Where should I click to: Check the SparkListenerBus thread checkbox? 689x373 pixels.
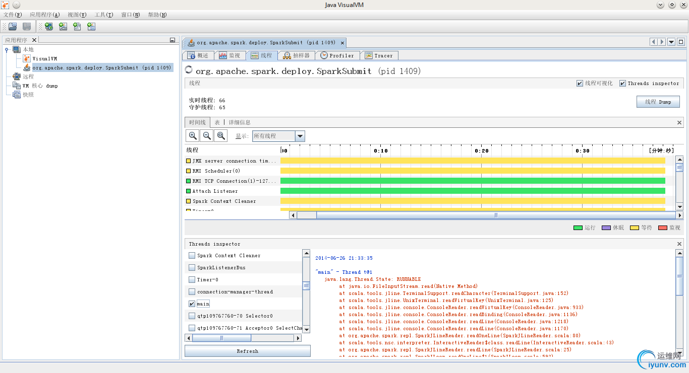click(192, 267)
